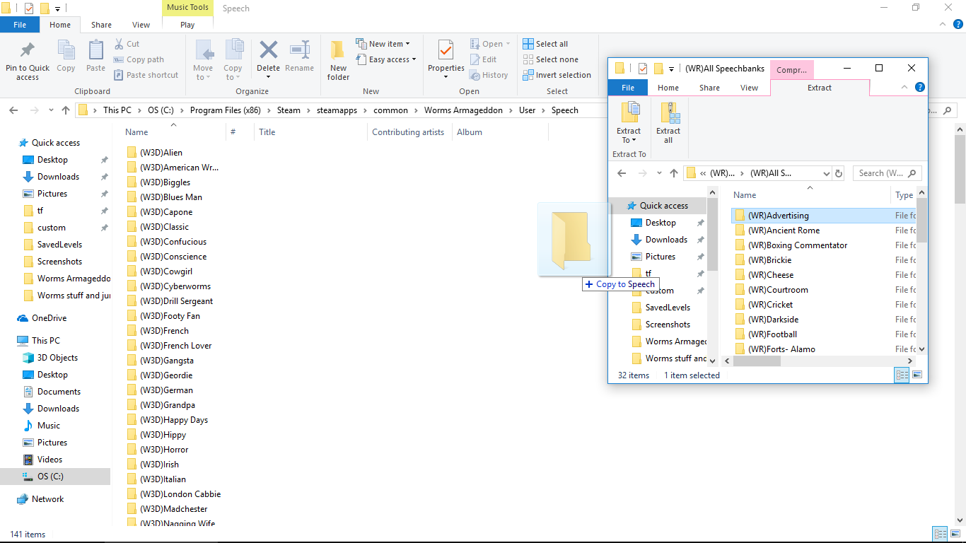Click Select all in the ribbon
Screen dimensions: 966x543
click(x=545, y=44)
